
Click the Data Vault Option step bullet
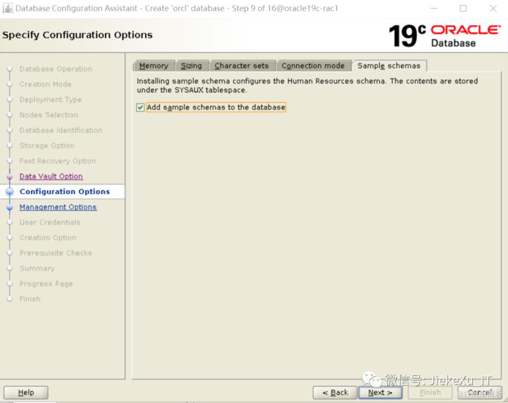[x=9, y=177]
